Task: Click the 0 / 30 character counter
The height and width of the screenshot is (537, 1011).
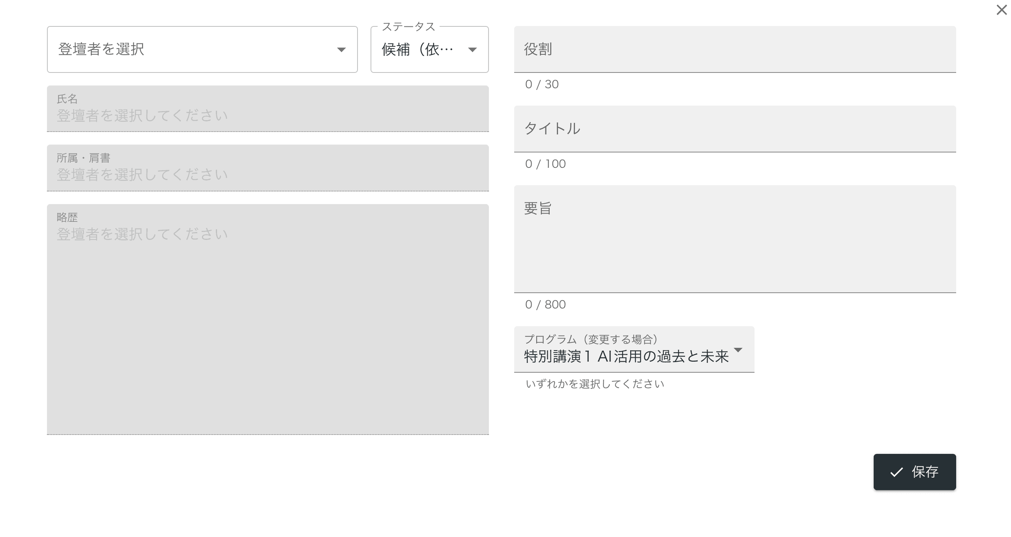Action: pos(542,84)
